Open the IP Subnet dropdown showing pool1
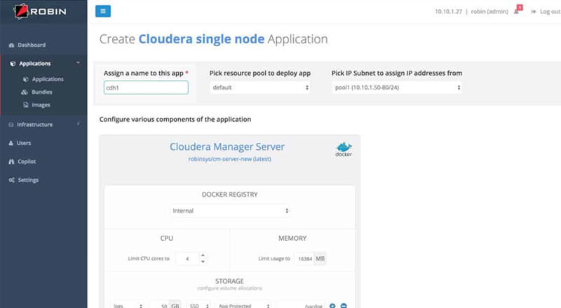Viewport: 561px width, 308px height. point(397,87)
